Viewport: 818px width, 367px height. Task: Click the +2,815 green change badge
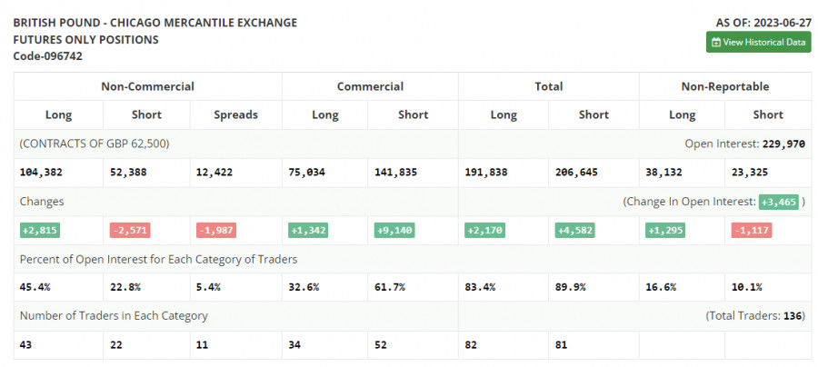click(x=35, y=231)
